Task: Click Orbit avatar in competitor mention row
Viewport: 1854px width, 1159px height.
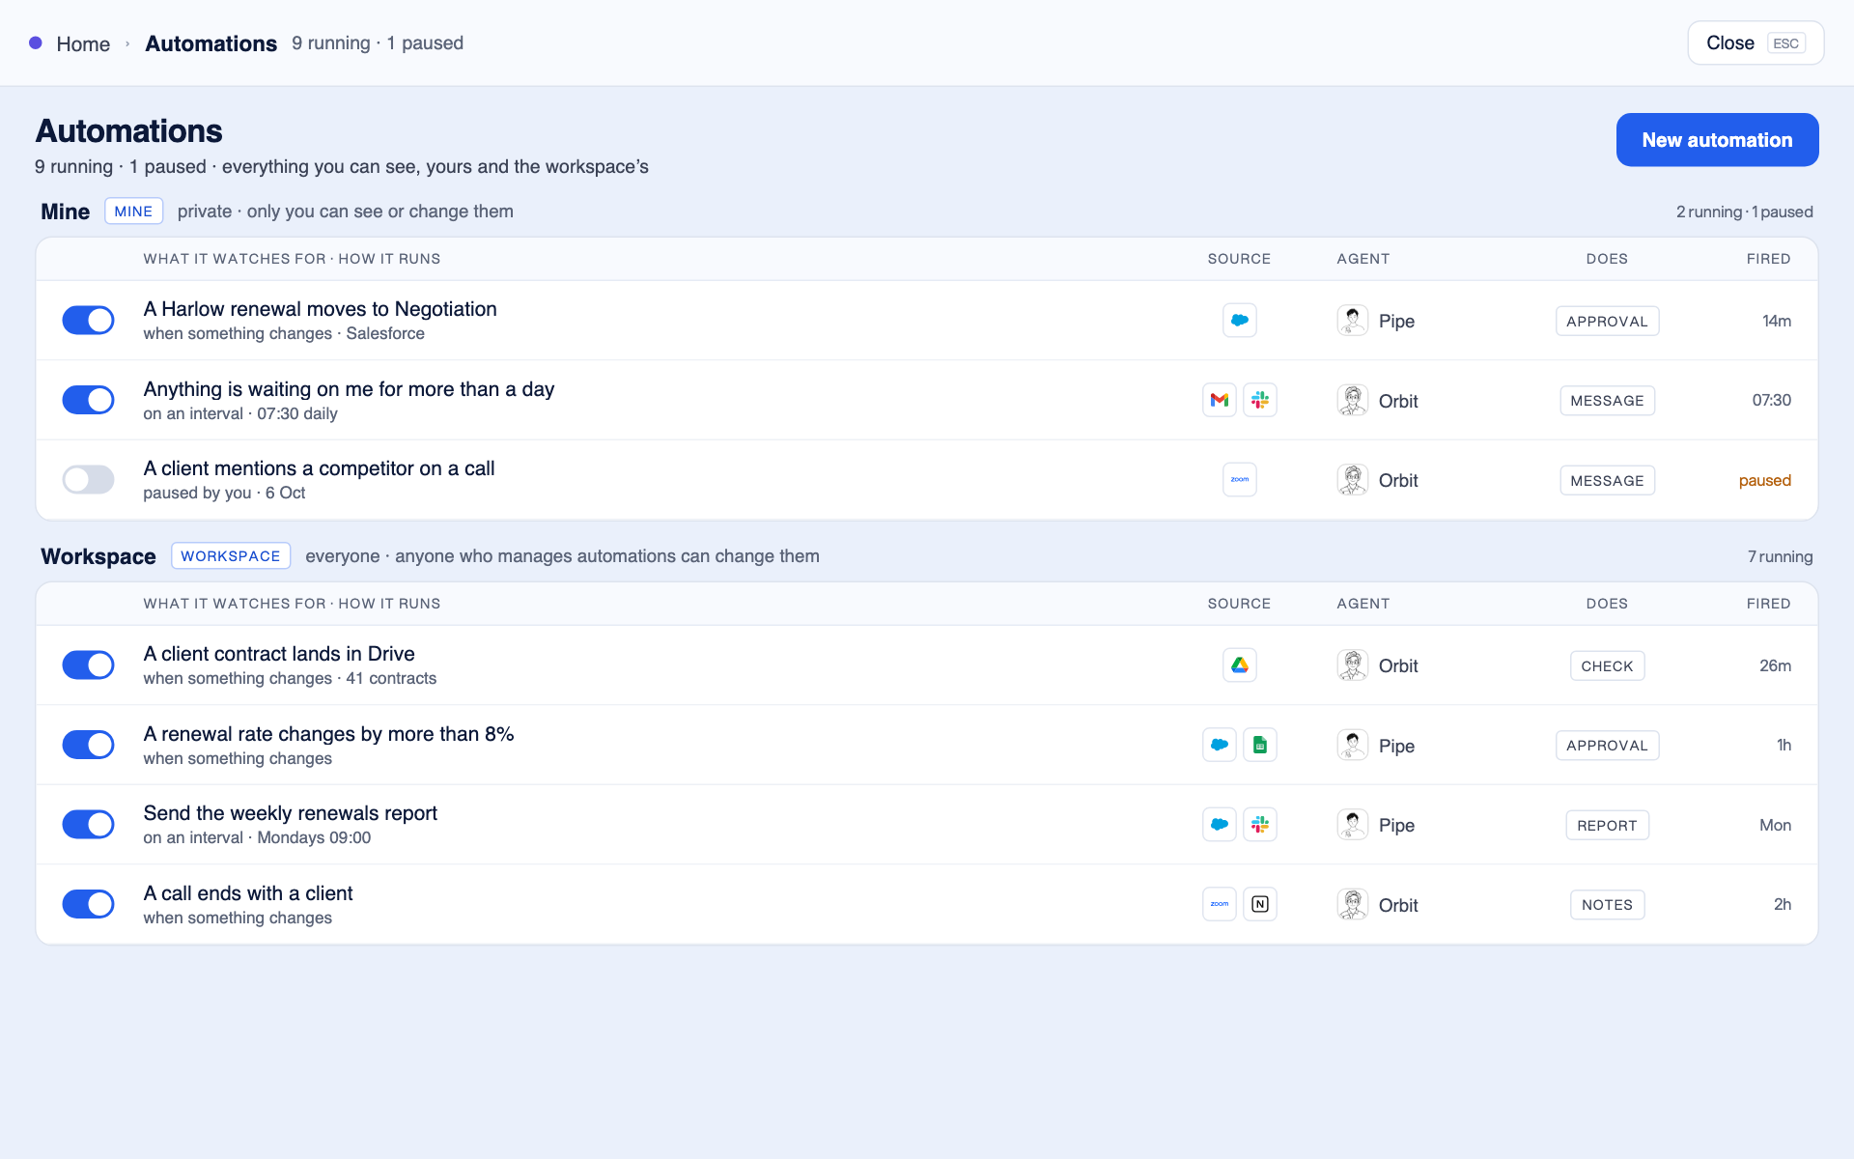Action: point(1353,480)
